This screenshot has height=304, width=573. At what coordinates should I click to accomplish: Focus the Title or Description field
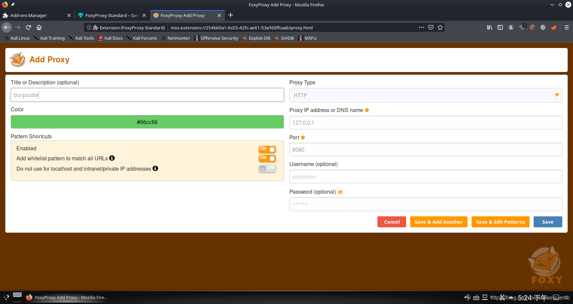147,95
